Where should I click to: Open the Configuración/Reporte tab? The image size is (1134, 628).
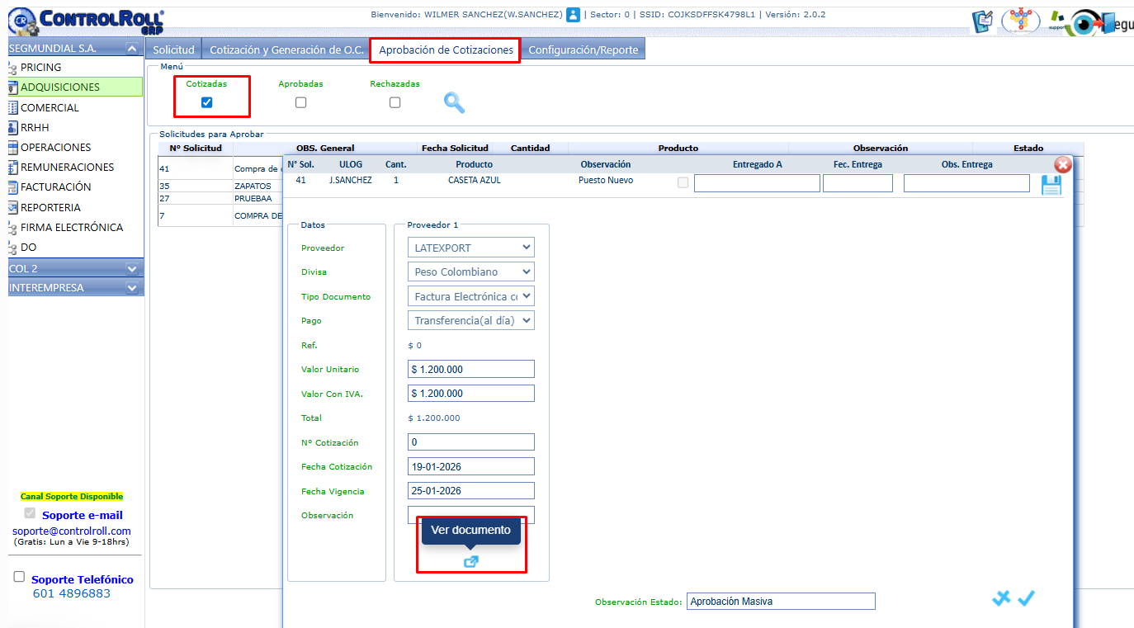tap(583, 50)
